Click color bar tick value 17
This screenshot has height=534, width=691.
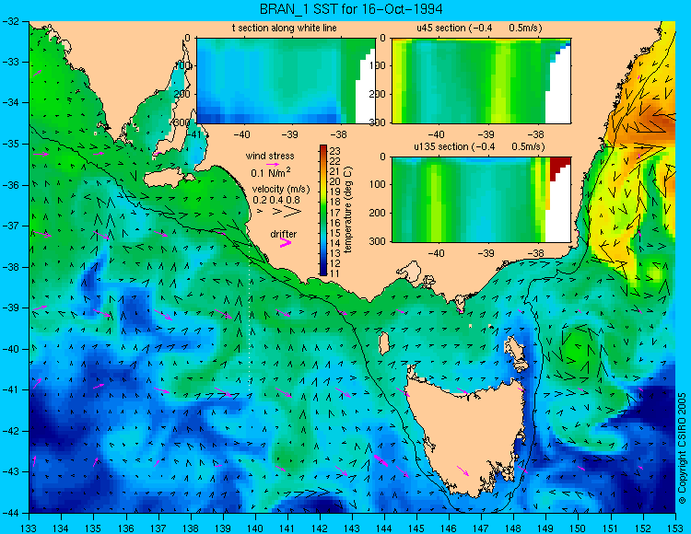point(335,213)
